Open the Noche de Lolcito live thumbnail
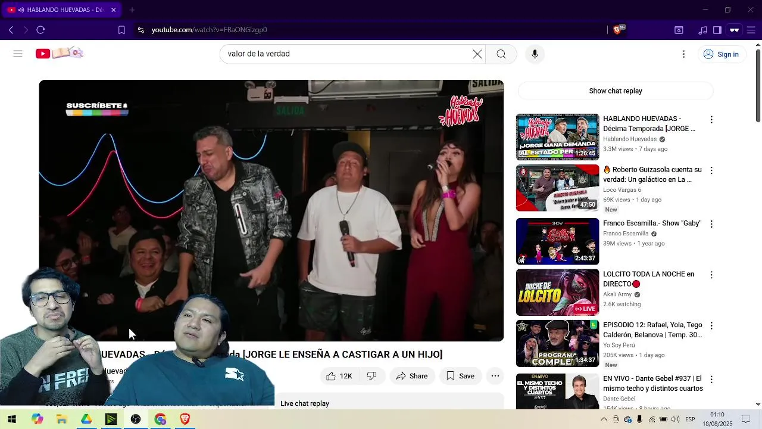 [x=557, y=293]
